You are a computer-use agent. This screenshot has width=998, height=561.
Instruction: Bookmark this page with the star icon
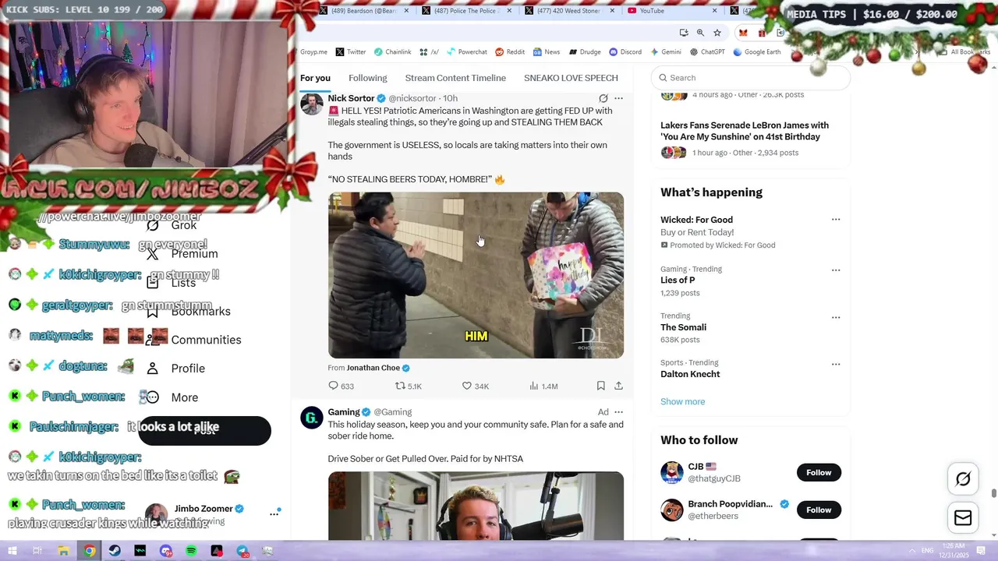[x=717, y=33]
